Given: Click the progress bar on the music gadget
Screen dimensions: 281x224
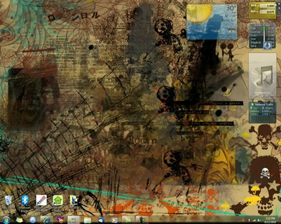Looking at the screenshot, I should (262, 93).
